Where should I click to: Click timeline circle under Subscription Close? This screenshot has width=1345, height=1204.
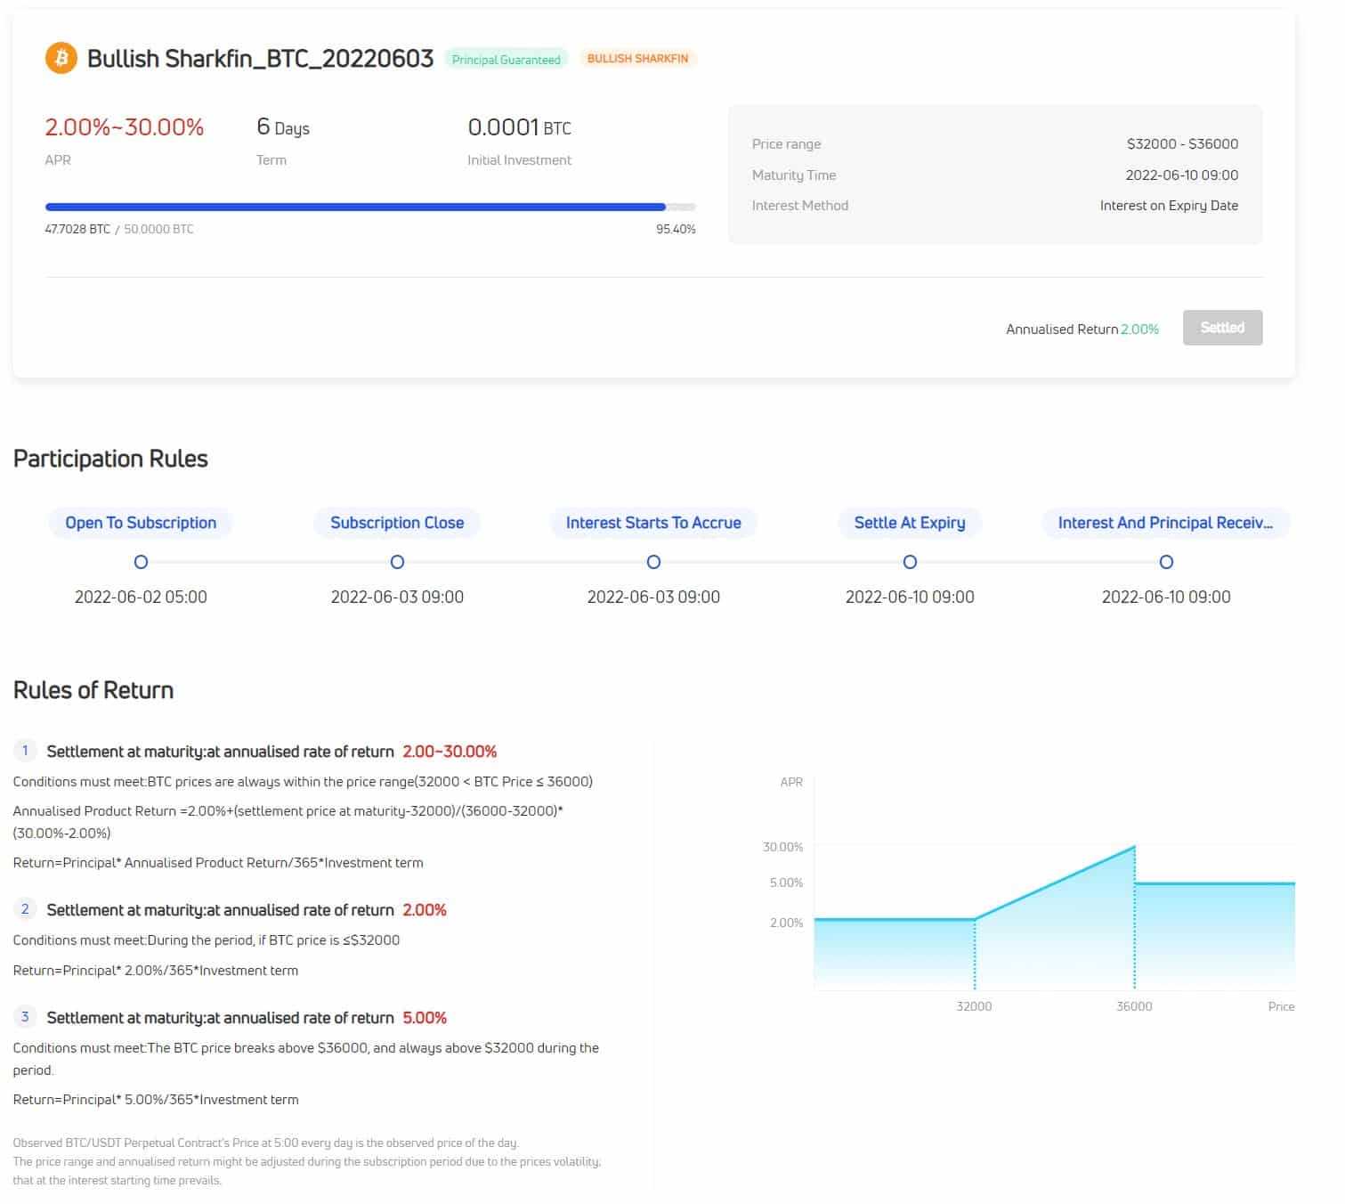coord(397,562)
